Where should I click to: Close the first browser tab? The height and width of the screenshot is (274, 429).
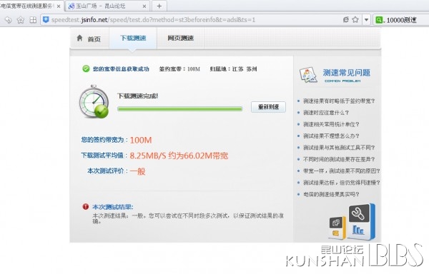[59, 6]
